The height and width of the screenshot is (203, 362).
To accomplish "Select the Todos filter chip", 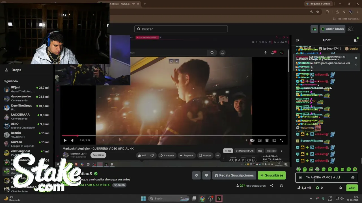I will [x=228, y=151].
